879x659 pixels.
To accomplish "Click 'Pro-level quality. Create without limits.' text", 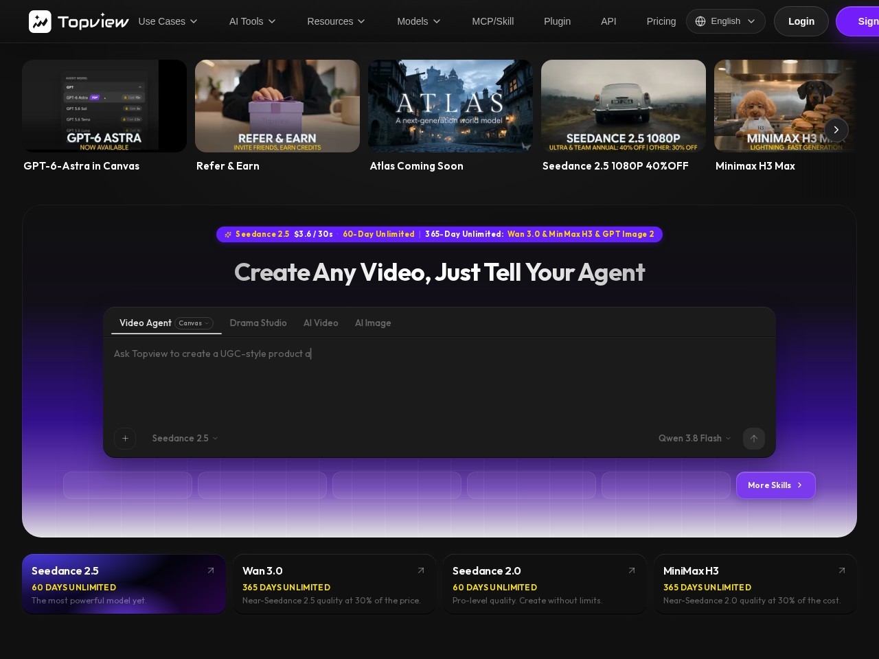I will 527,601.
